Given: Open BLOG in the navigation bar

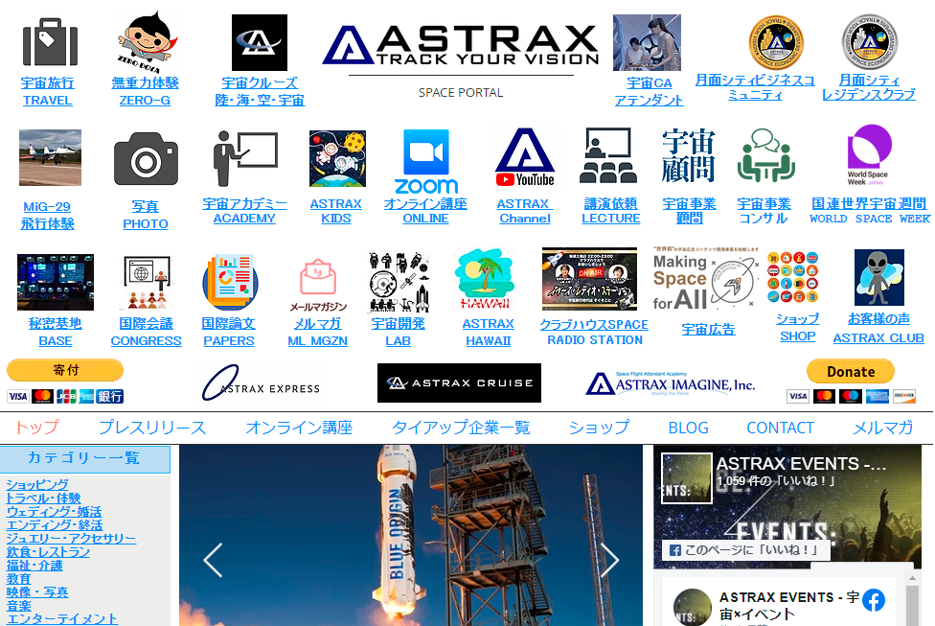Looking at the screenshot, I should pos(688,428).
